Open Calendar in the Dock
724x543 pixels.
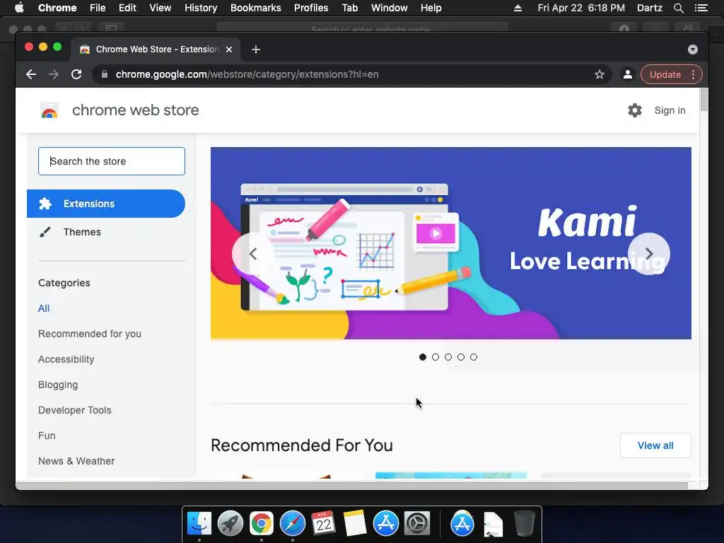tap(323, 522)
